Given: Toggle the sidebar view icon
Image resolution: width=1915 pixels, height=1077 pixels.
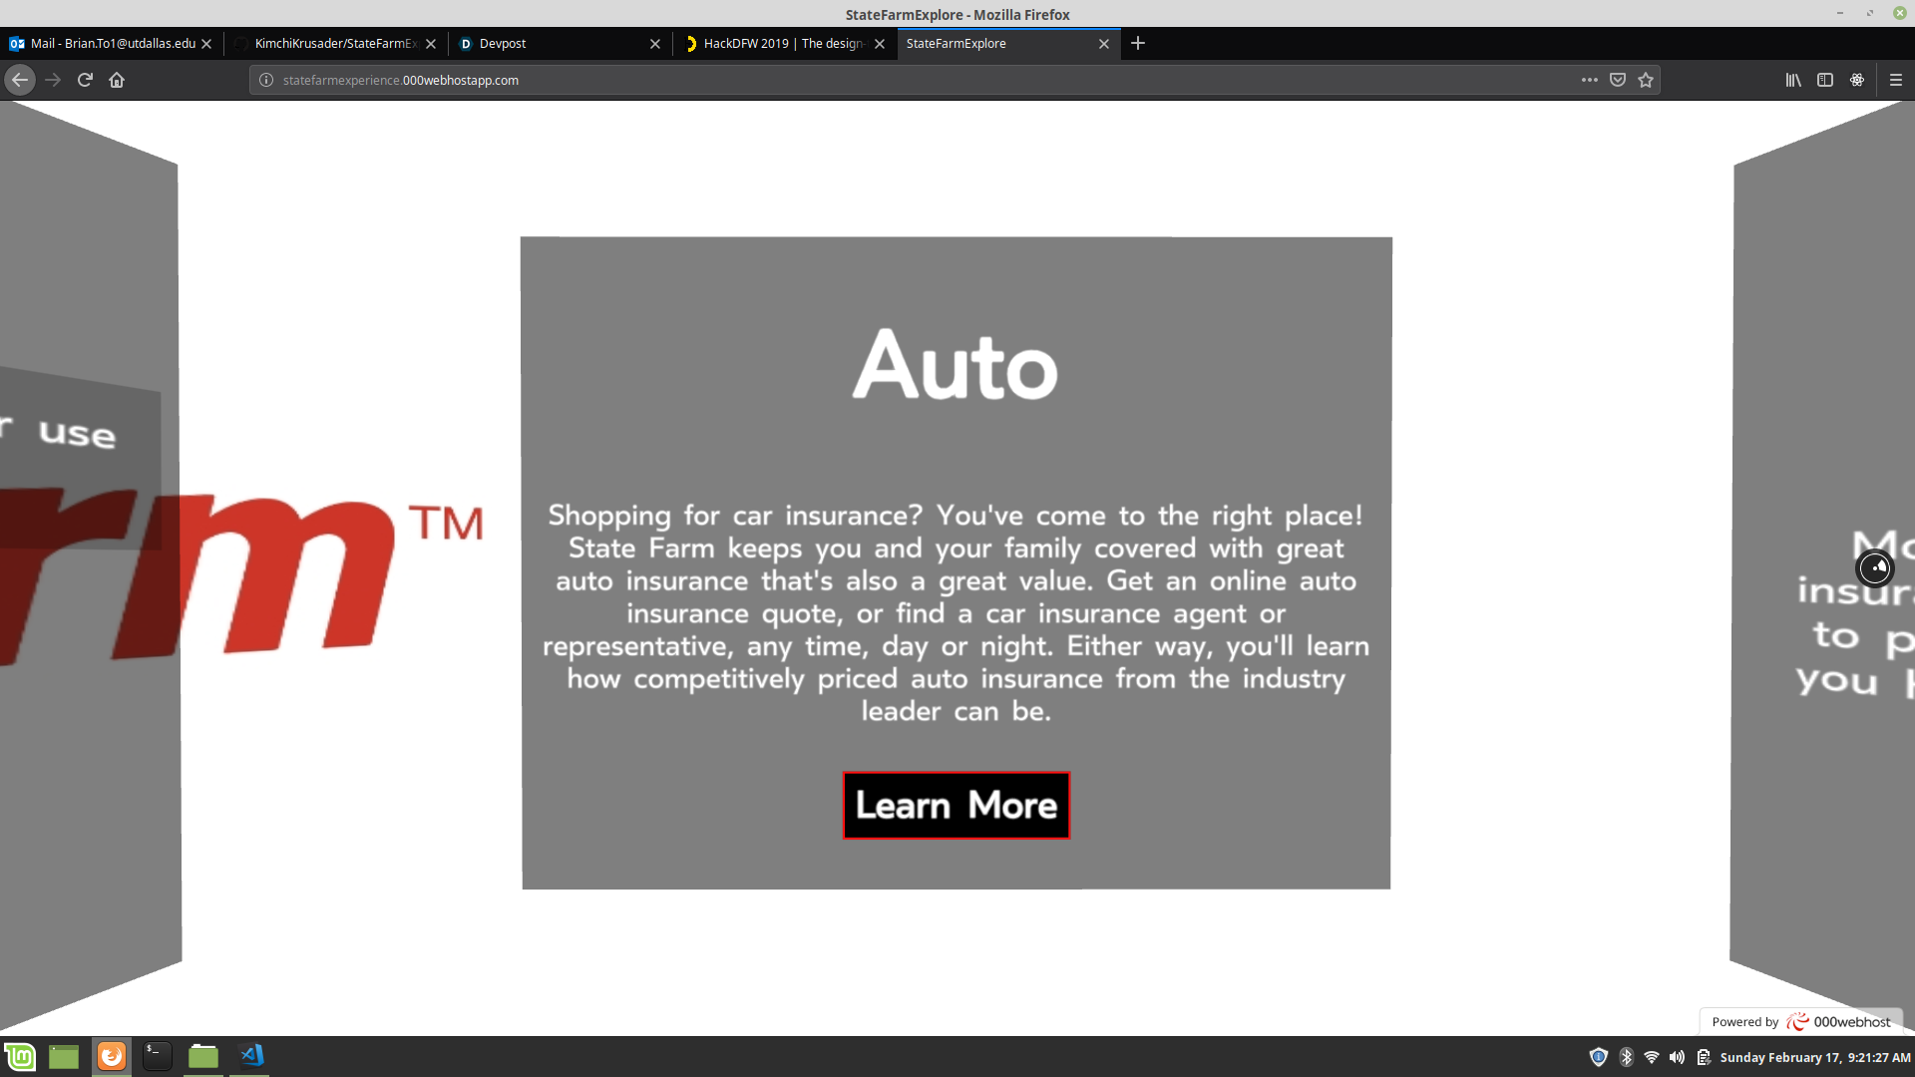Looking at the screenshot, I should [1825, 80].
